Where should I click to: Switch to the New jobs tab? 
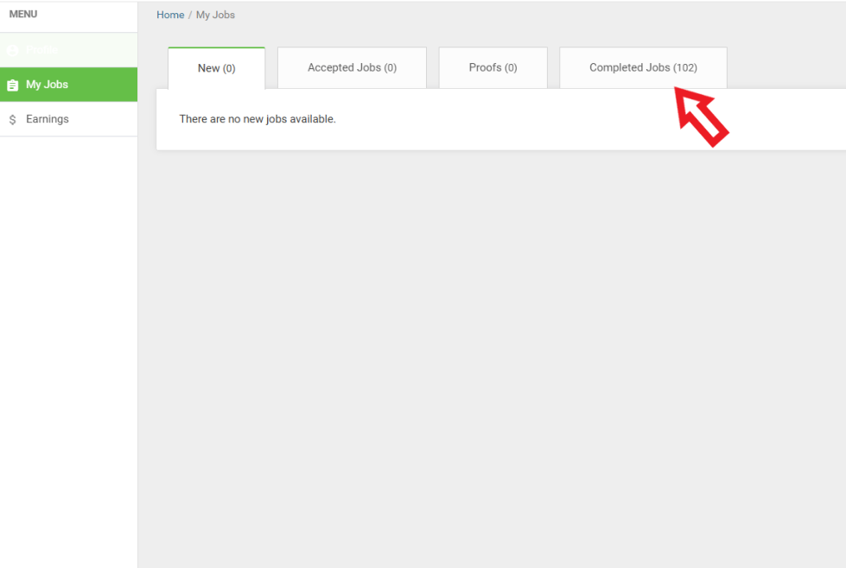coord(216,68)
